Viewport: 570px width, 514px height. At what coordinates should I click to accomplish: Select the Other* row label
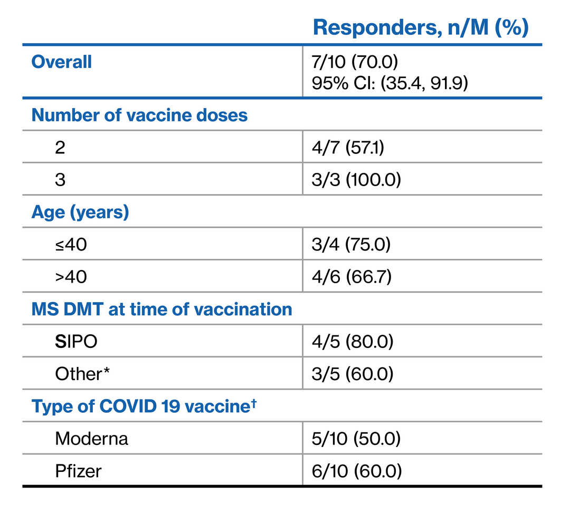(x=78, y=374)
